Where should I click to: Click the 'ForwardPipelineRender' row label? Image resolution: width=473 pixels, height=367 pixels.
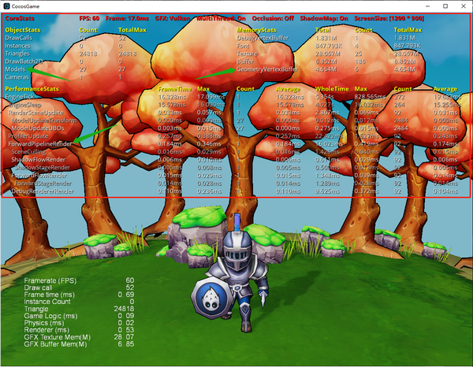[40, 143]
